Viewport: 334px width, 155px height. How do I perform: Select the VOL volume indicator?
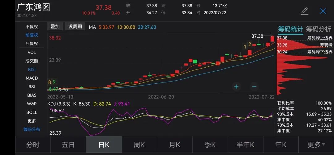(32, 52)
